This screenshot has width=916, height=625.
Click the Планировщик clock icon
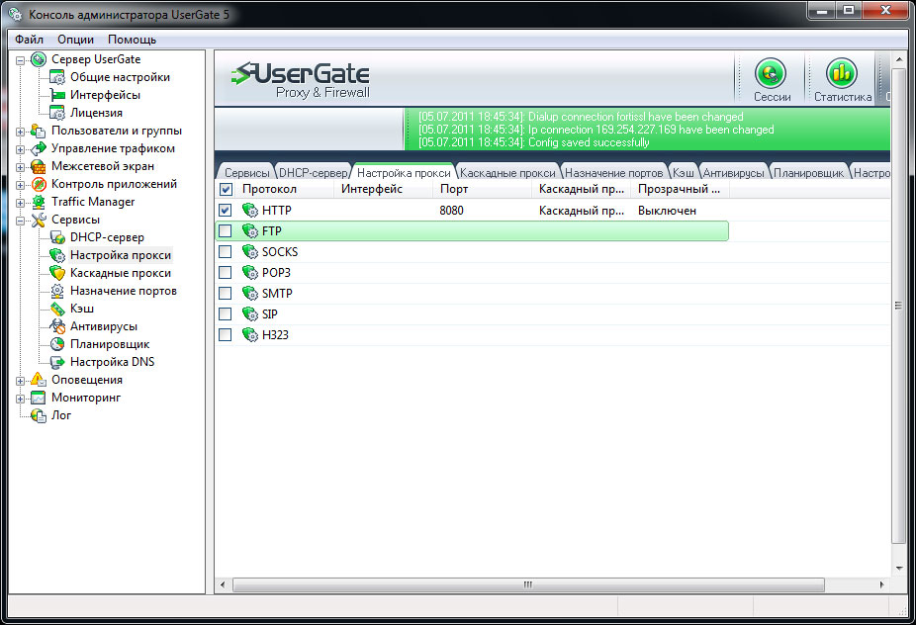[x=57, y=344]
